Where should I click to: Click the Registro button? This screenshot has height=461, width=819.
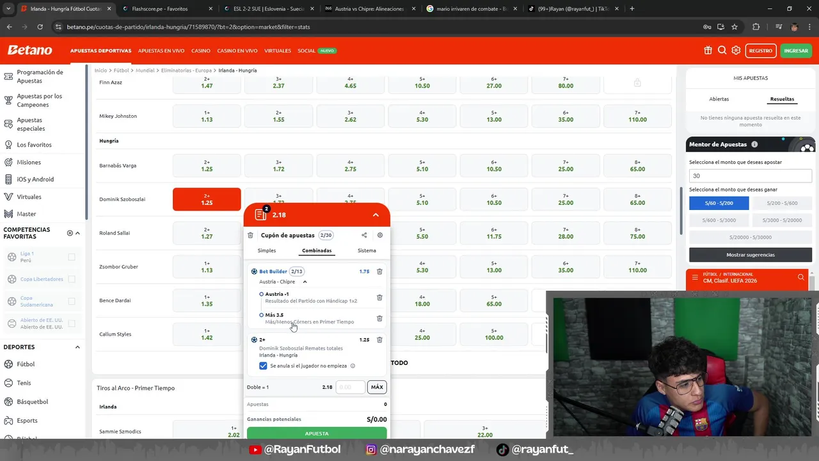[760, 51]
